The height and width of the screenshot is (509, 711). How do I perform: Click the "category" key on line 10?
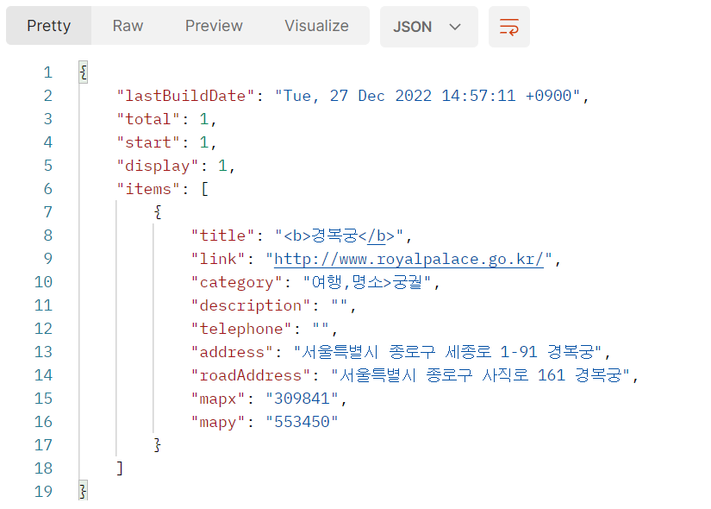tap(237, 282)
